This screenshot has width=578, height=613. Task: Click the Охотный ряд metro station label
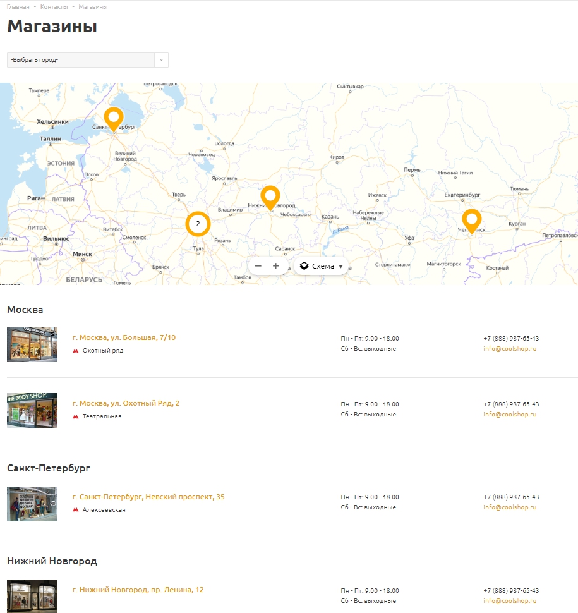coord(103,351)
